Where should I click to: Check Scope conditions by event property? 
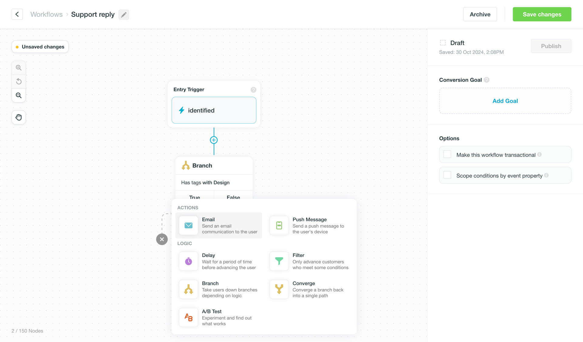447,175
